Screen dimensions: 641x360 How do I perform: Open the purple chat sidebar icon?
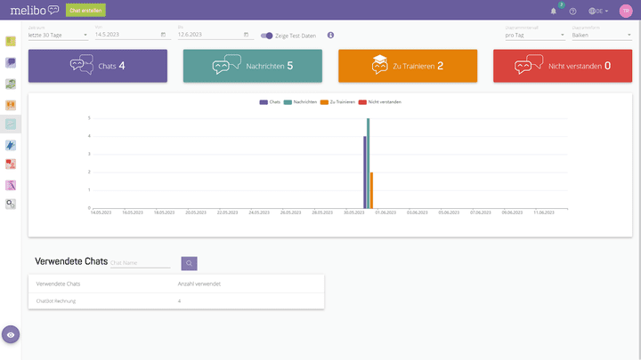click(11, 62)
